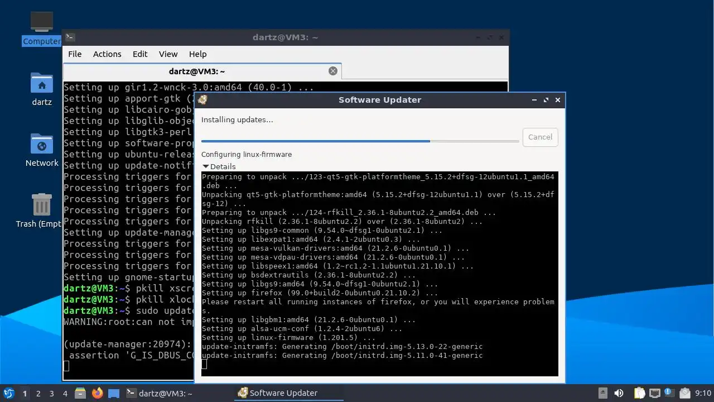
Task: Click the mail notification envelope tray icon
Action: [x=685, y=393]
